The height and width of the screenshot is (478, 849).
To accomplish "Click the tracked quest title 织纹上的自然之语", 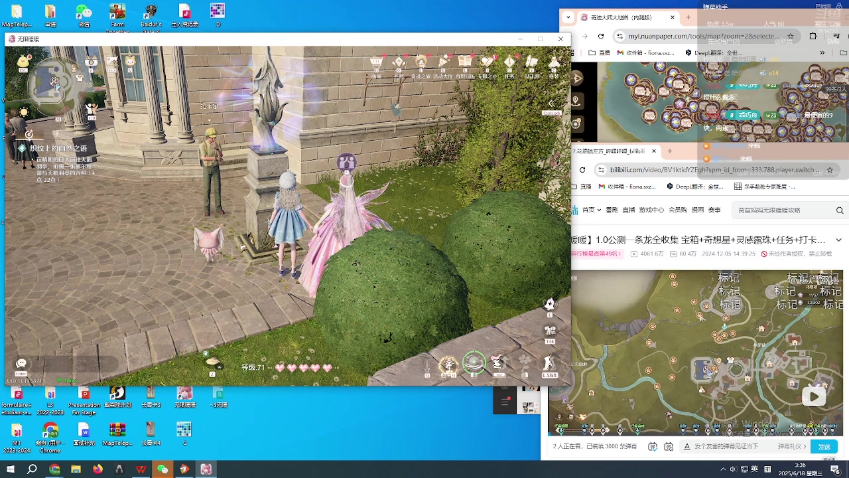I will point(58,149).
